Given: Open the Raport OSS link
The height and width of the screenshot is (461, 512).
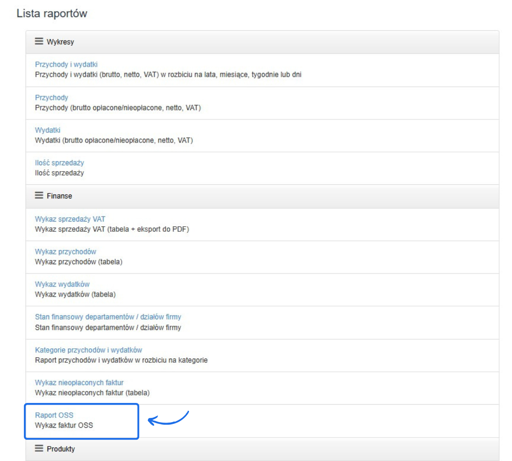Looking at the screenshot, I should tap(54, 415).
